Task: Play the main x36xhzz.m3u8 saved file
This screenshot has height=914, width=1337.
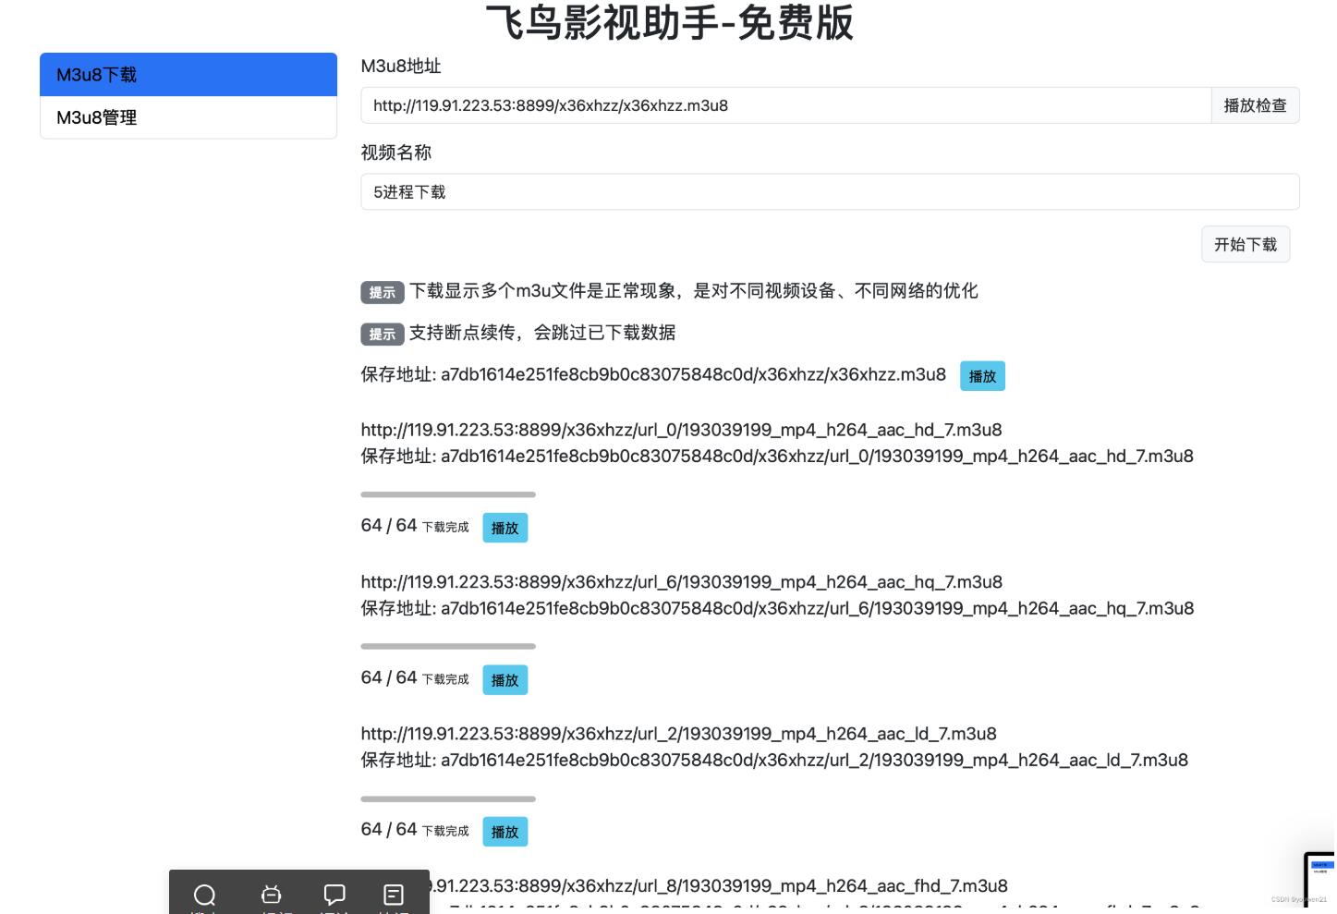Action: (982, 376)
